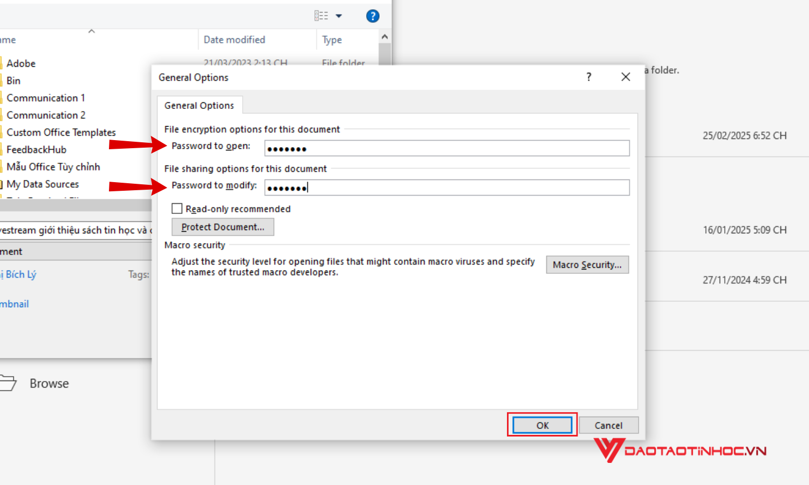Click the Bích Lý author name

[x=19, y=274]
